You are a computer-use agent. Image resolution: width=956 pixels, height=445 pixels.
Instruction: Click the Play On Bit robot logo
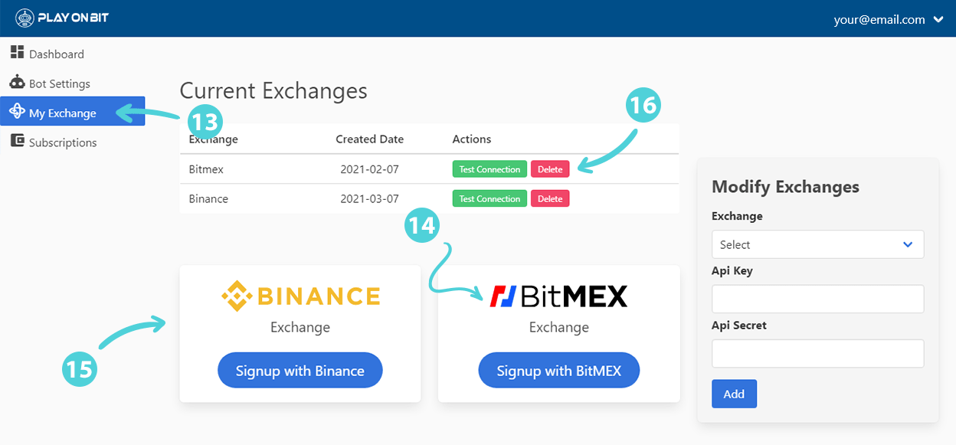pyautogui.click(x=25, y=18)
